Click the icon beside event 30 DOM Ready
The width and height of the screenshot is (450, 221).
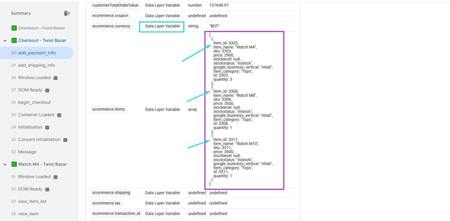(47, 189)
